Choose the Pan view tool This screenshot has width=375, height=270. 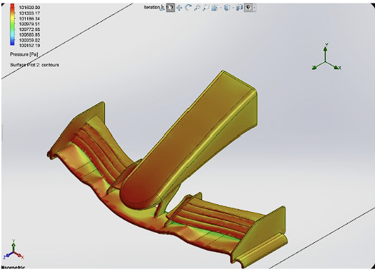pos(179,8)
